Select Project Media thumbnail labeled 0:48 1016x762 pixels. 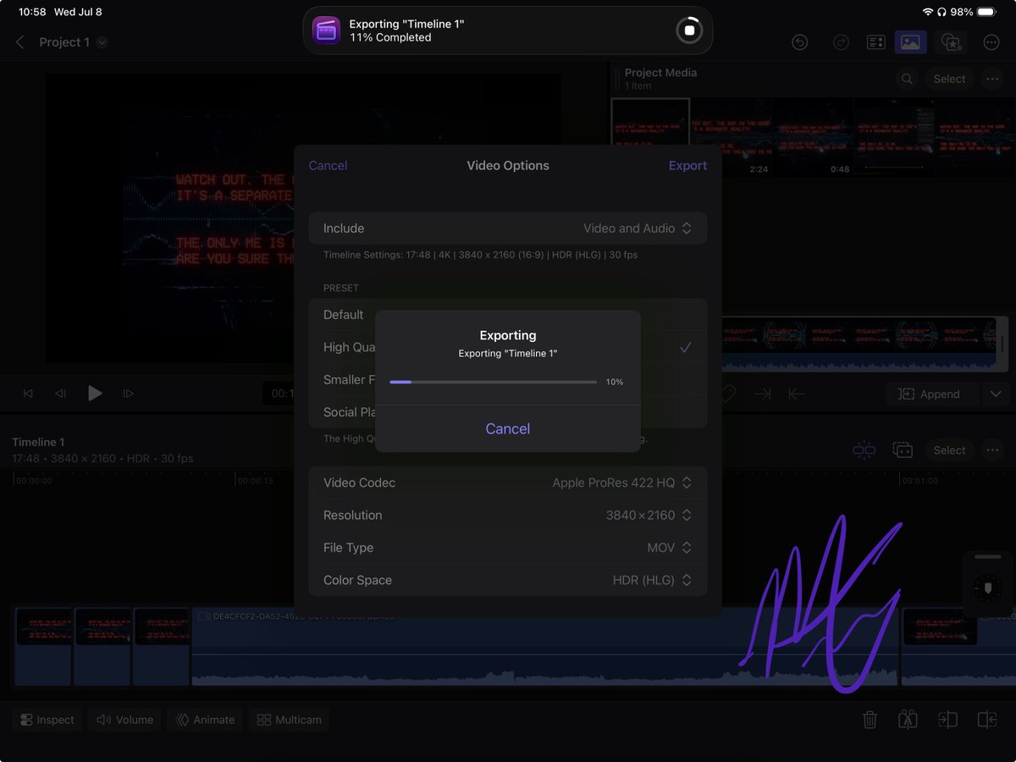click(x=812, y=137)
